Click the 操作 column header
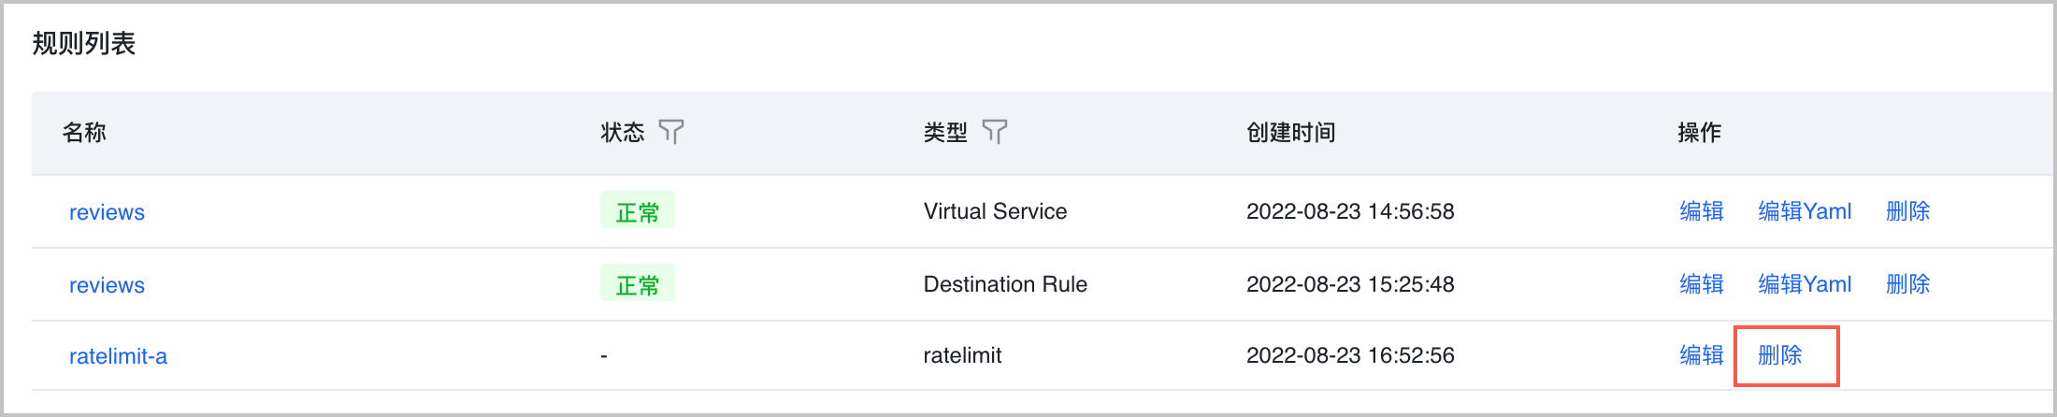2057x417 pixels. click(x=1699, y=133)
